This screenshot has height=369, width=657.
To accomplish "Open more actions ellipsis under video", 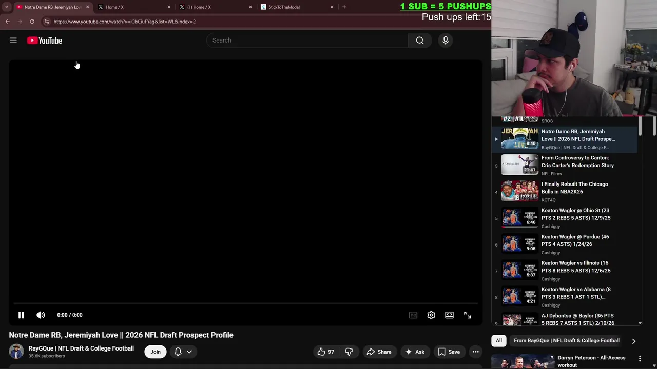I will coord(476,352).
